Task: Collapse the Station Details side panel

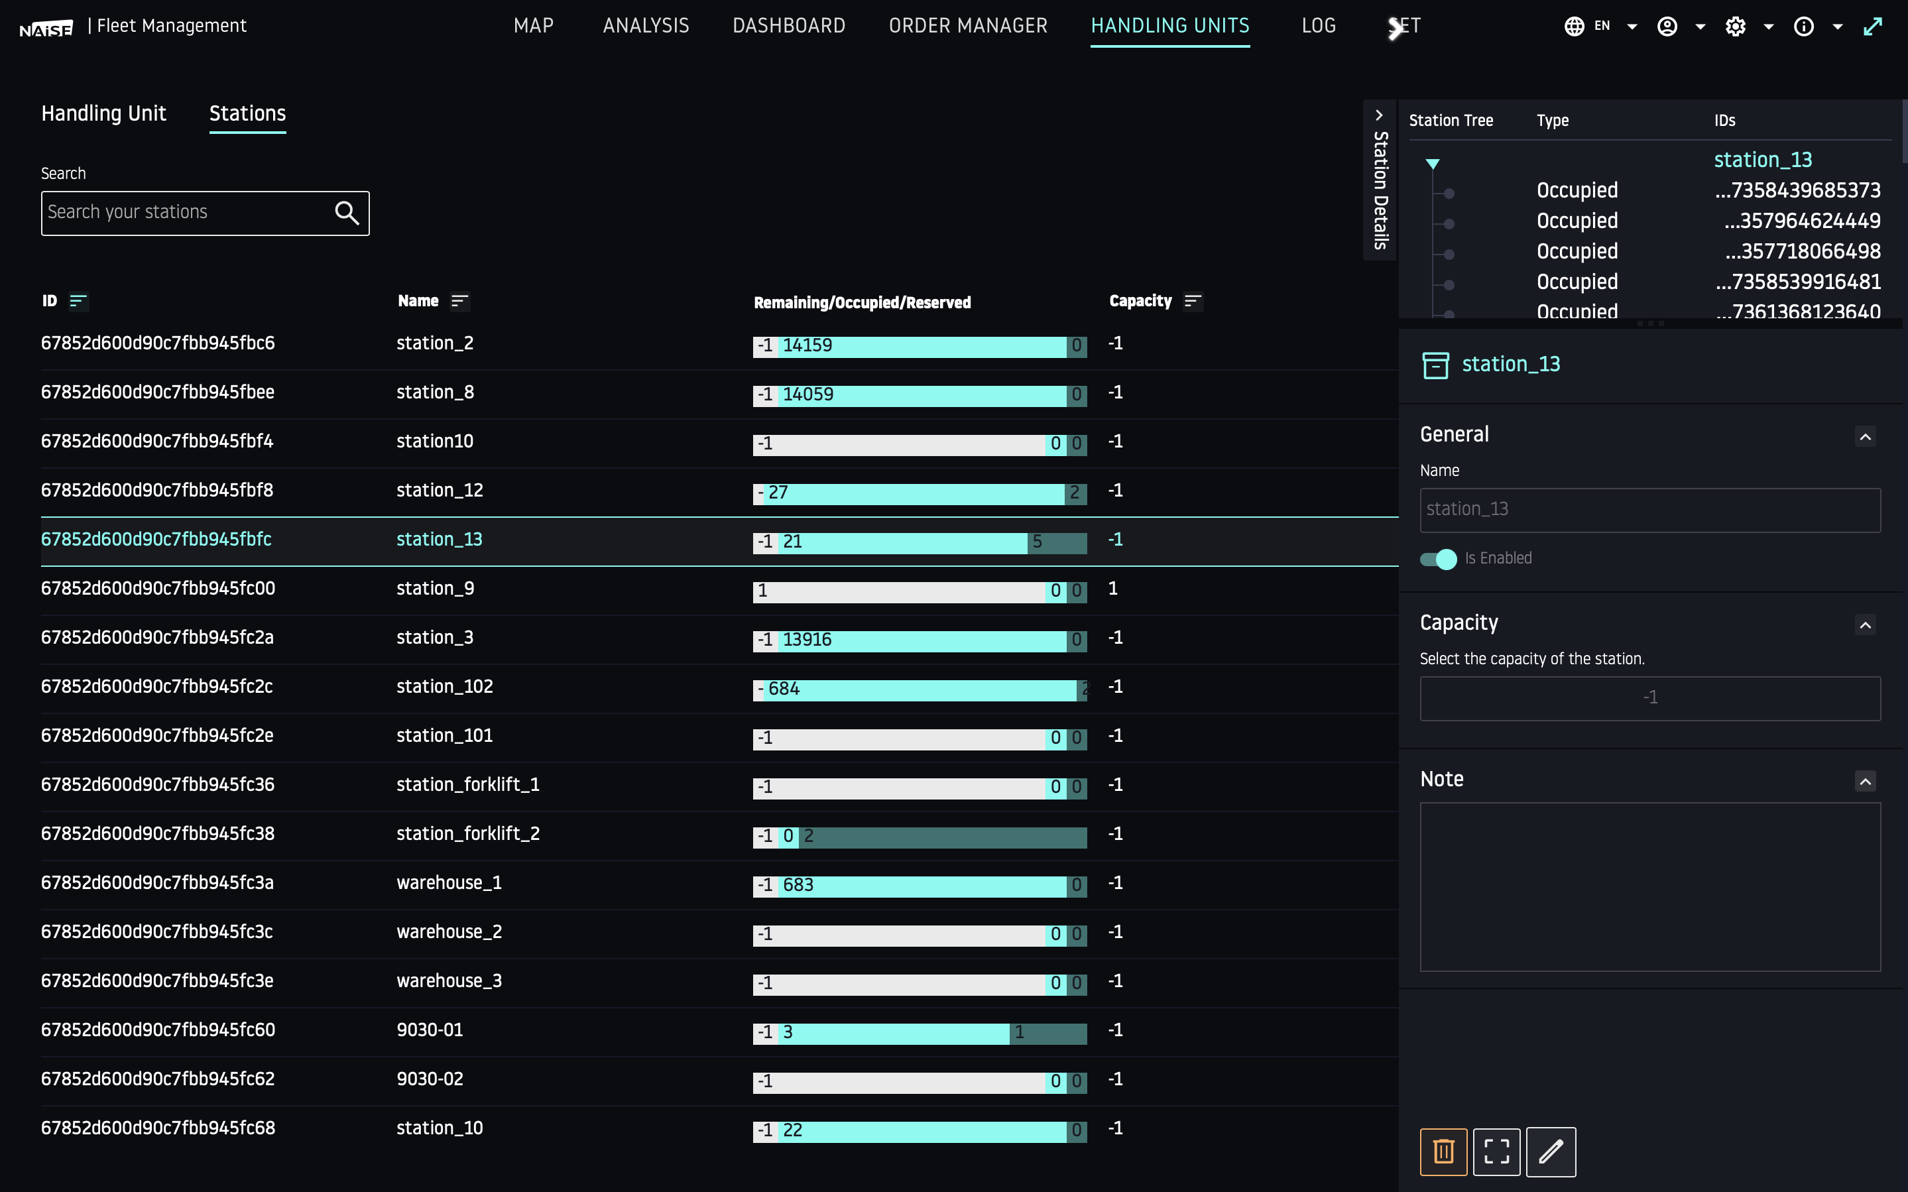Action: click(x=1379, y=115)
